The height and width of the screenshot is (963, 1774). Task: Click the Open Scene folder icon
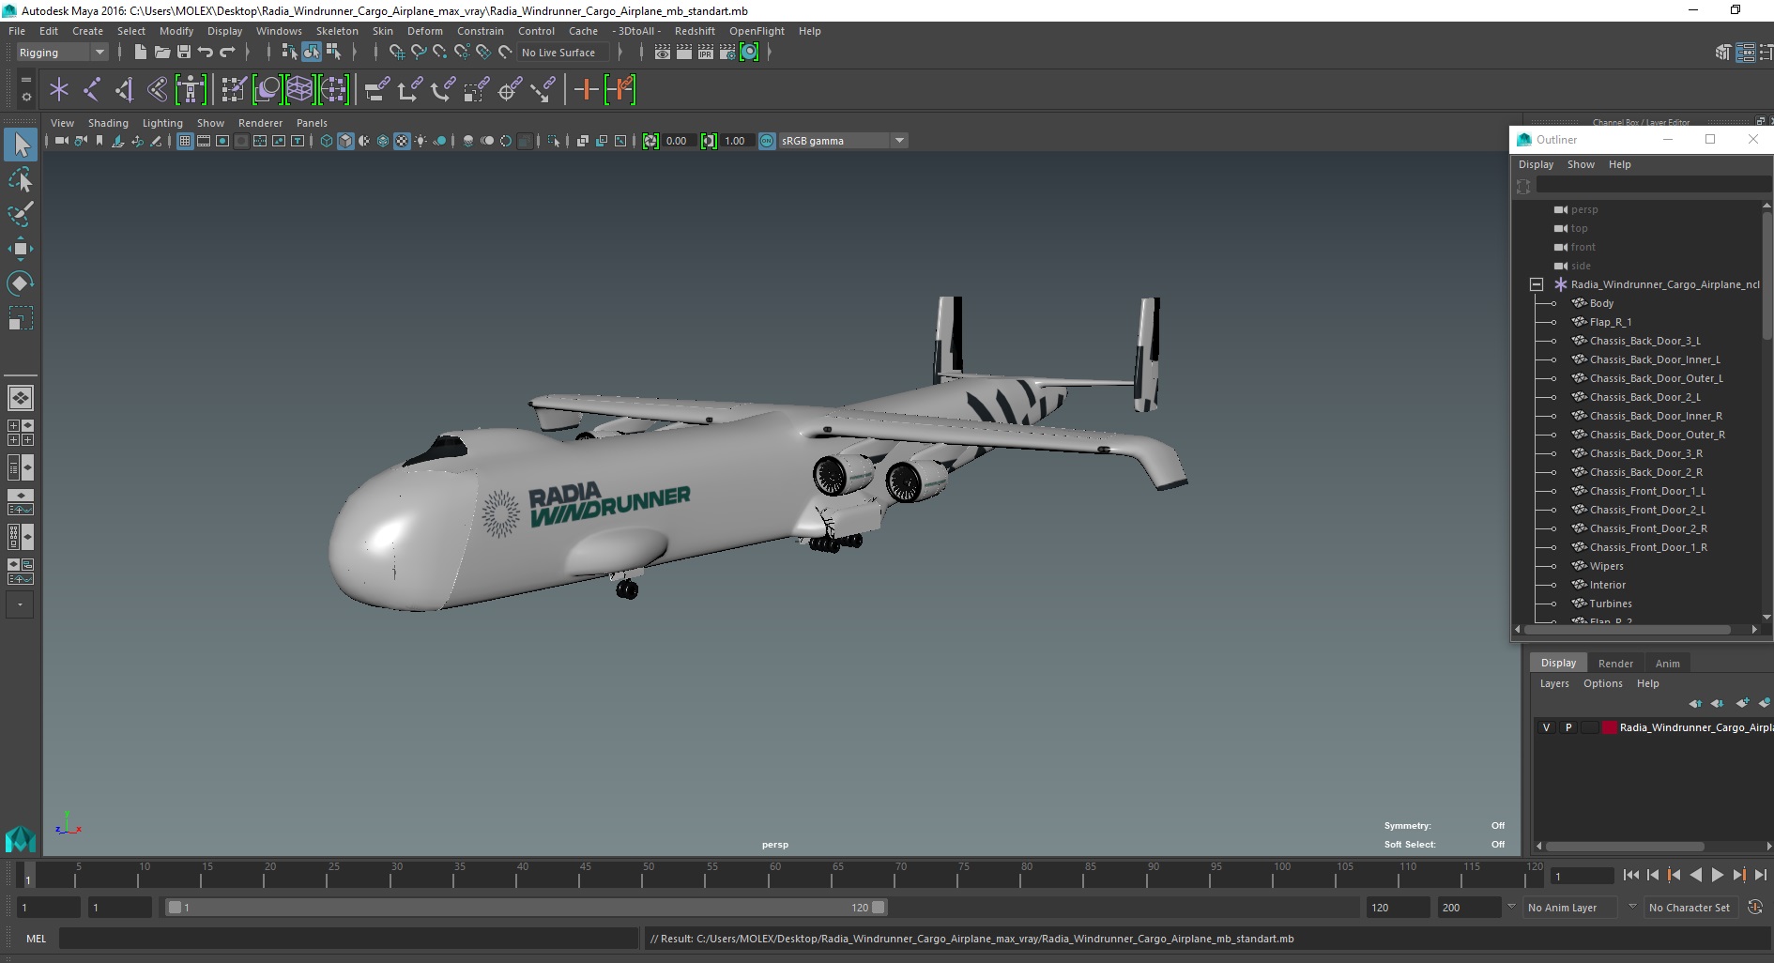tap(161, 53)
